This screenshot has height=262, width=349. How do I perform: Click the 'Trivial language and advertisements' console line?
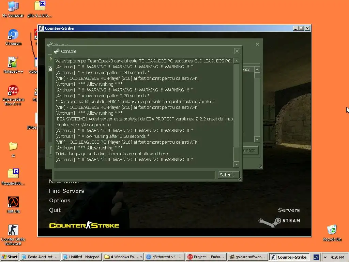[111, 154]
